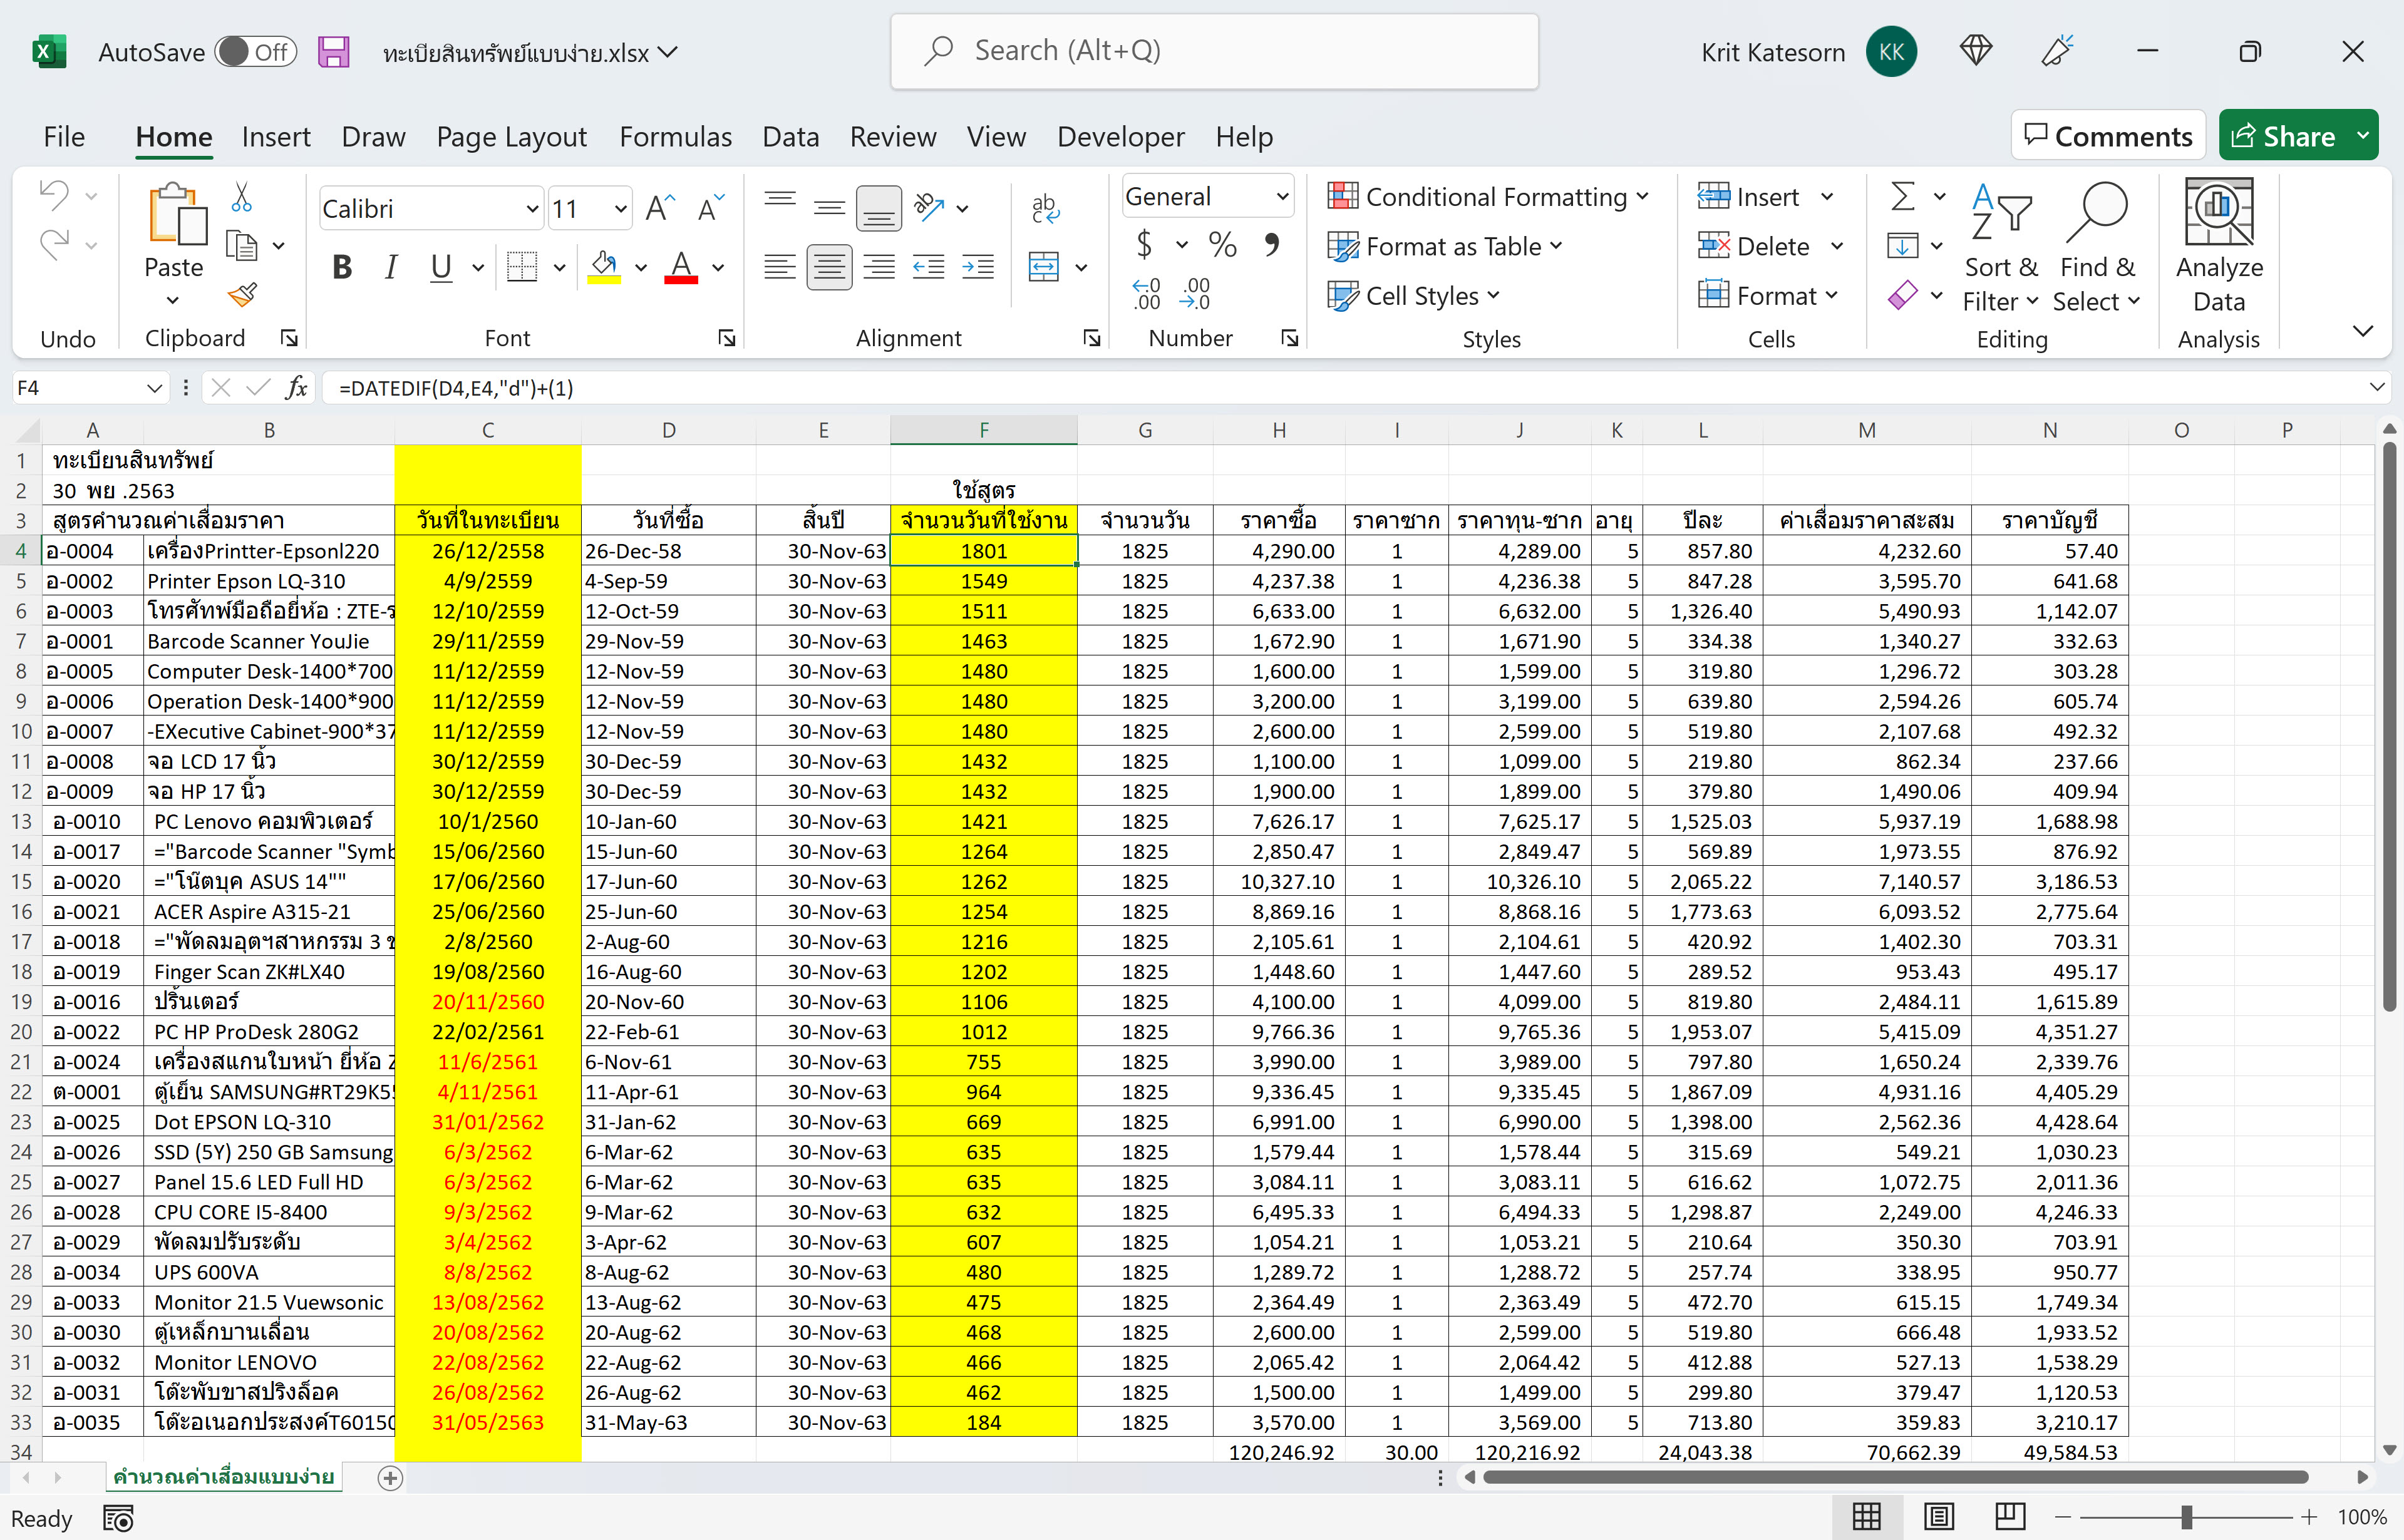The image size is (2404, 1540).
Task: Click Decrease Decimal icon
Action: pos(1195,294)
